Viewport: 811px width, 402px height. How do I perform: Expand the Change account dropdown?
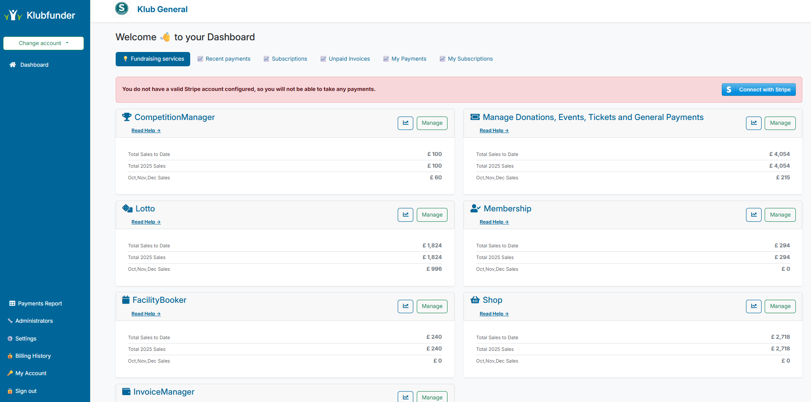click(x=43, y=43)
